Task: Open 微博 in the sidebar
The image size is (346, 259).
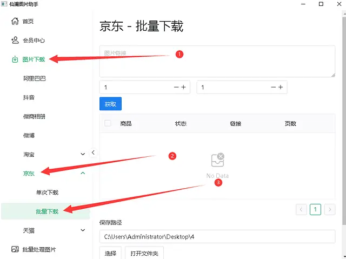Action: click(29, 135)
